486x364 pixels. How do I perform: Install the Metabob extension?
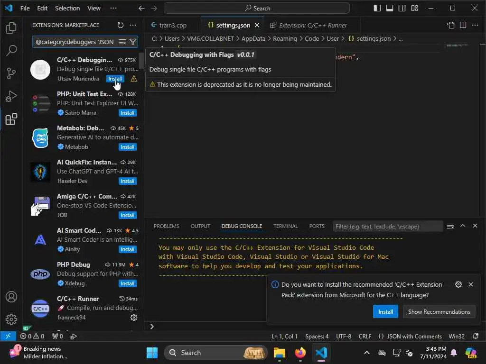tap(127, 147)
